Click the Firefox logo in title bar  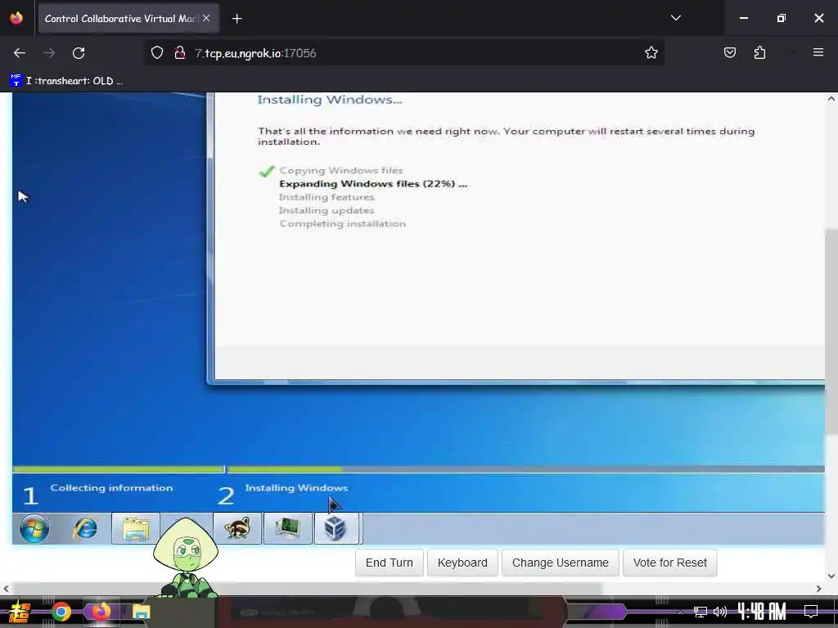tap(16, 18)
